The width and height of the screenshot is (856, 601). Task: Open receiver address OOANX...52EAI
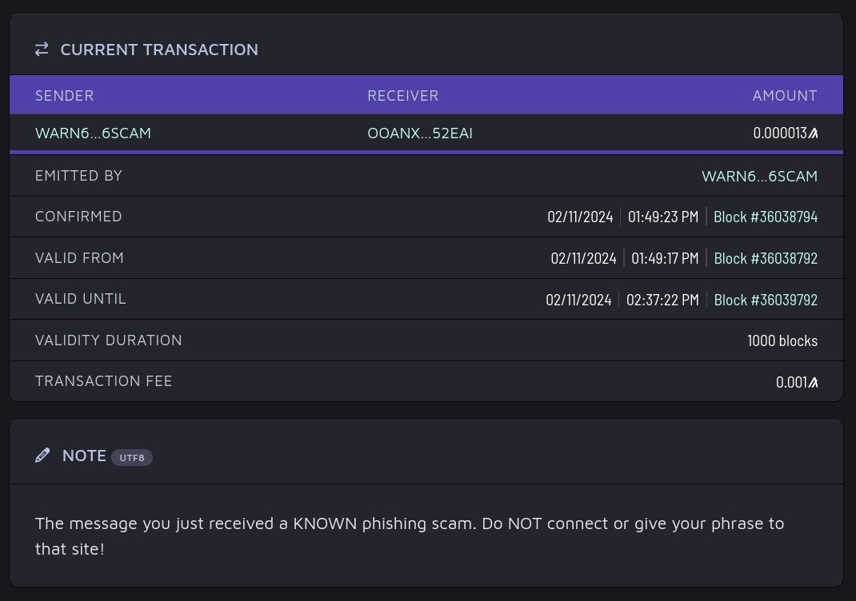[x=420, y=133]
